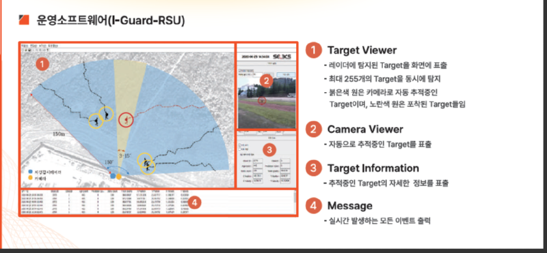This screenshot has height=253, width=547.
Task: Click the 150m range label on the map
Action: pos(59,134)
